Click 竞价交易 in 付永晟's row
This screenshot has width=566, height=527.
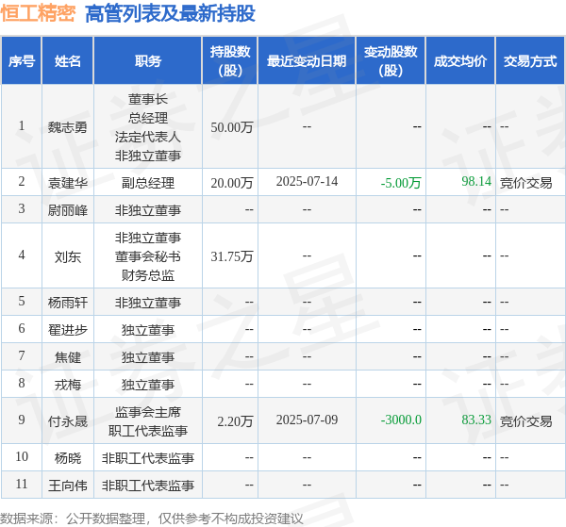point(525,421)
